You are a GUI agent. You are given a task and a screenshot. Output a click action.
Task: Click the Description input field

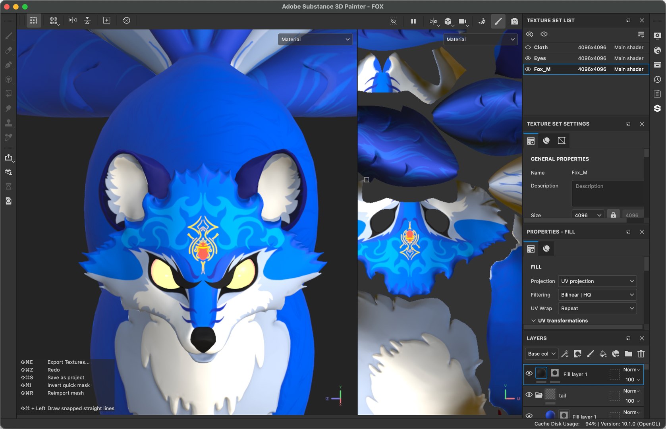pyautogui.click(x=608, y=193)
